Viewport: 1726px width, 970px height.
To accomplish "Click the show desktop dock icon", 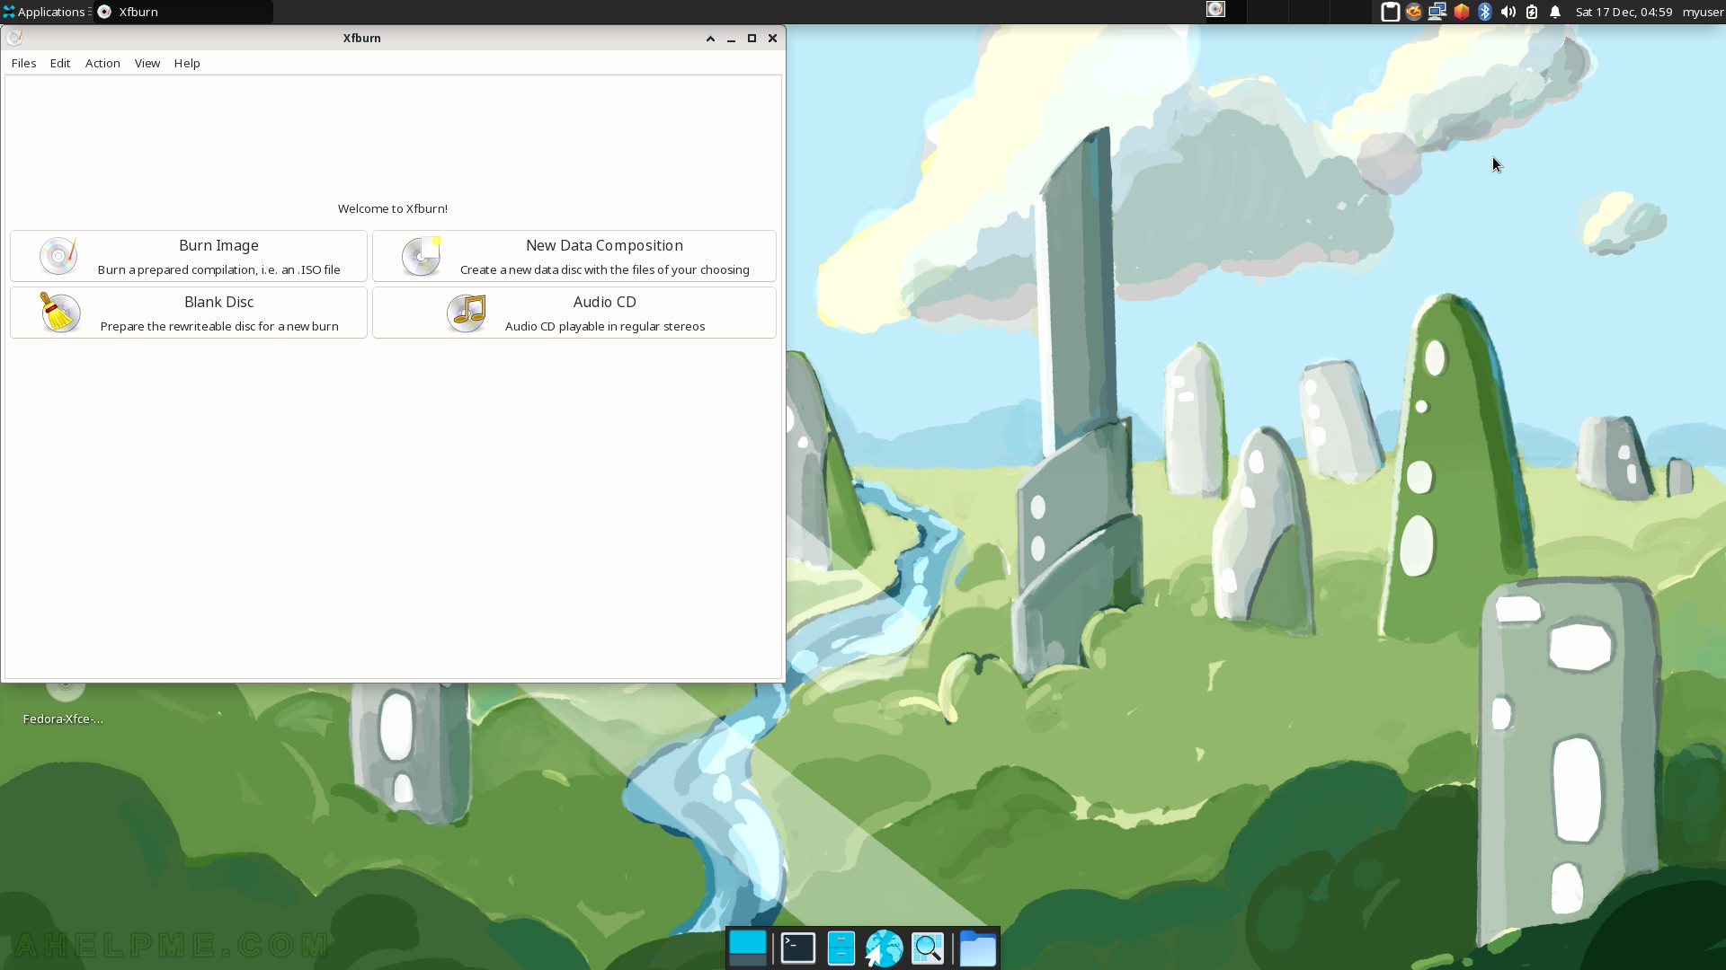I will pos(748,948).
